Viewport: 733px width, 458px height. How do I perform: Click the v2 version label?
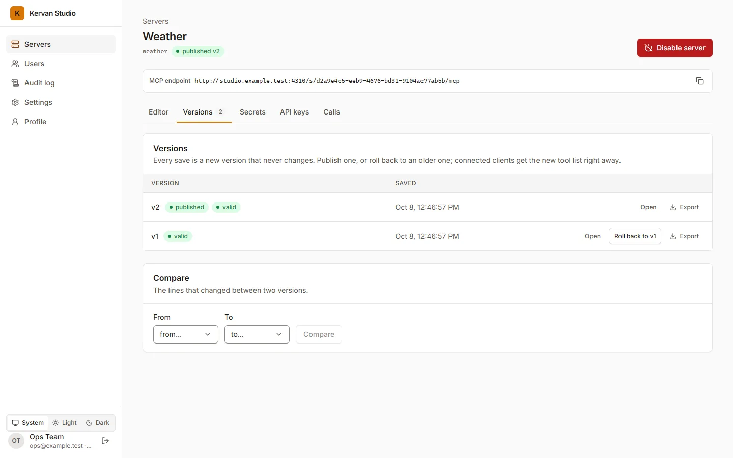click(155, 207)
